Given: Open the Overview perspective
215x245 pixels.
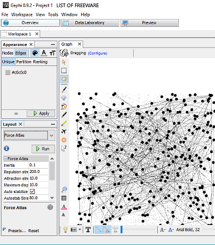Looking at the screenshot, I should click(x=30, y=23).
